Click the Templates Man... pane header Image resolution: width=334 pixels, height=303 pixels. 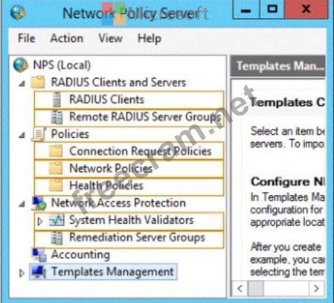(277, 66)
